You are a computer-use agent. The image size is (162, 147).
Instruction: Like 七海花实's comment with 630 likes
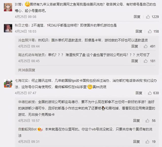pyautogui.click(x=150, y=93)
